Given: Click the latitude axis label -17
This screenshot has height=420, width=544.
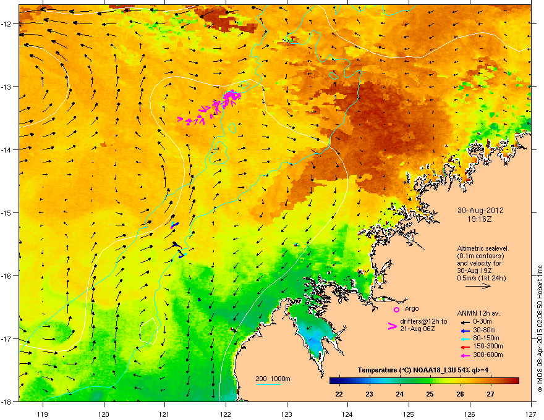Looking at the screenshot, I should 6,338.
